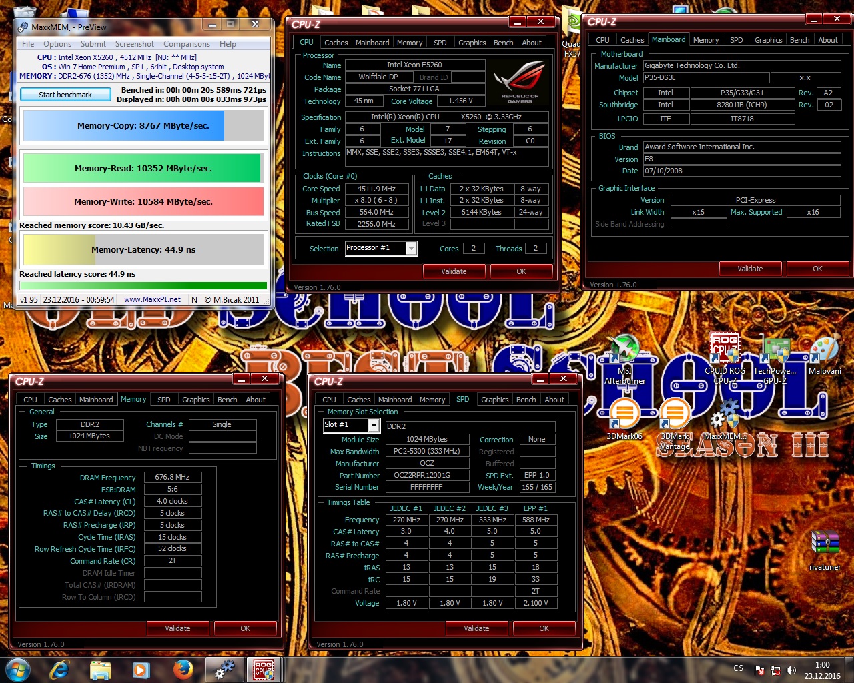The image size is (854, 683).
Task: Open the Windows Start menu orb
Action: pyautogui.click(x=18, y=670)
